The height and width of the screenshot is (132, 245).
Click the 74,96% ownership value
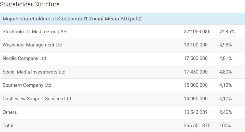coord(227,32)
